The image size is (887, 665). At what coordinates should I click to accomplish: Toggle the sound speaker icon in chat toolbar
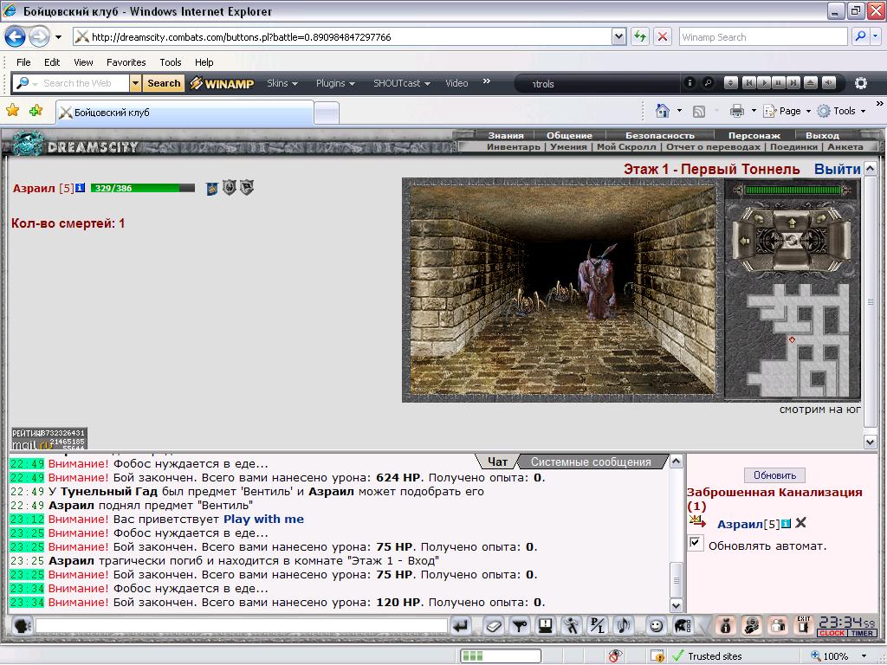pyautogui.click(x=624, y=625)
